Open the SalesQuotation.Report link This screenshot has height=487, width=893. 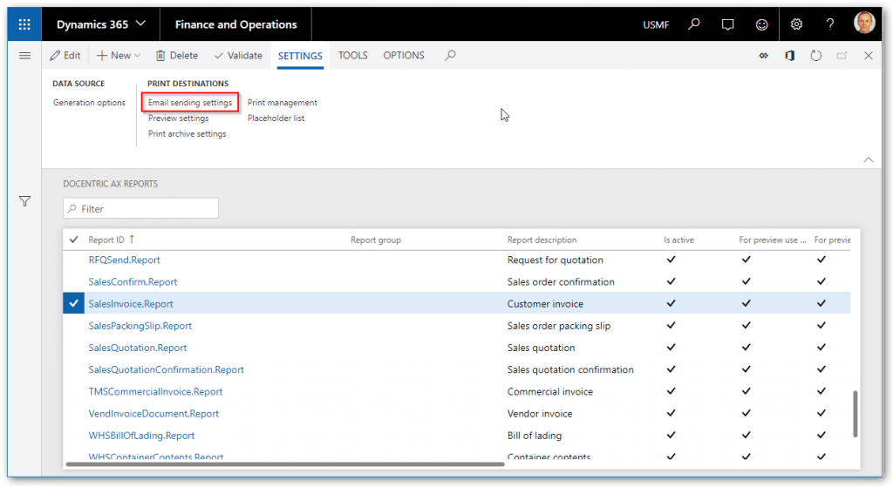pos(137,348)
